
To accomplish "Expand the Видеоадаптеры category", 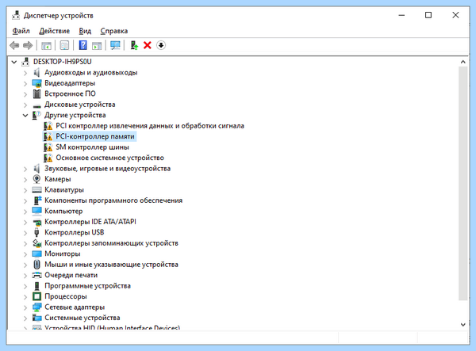I will coord(25,83).
